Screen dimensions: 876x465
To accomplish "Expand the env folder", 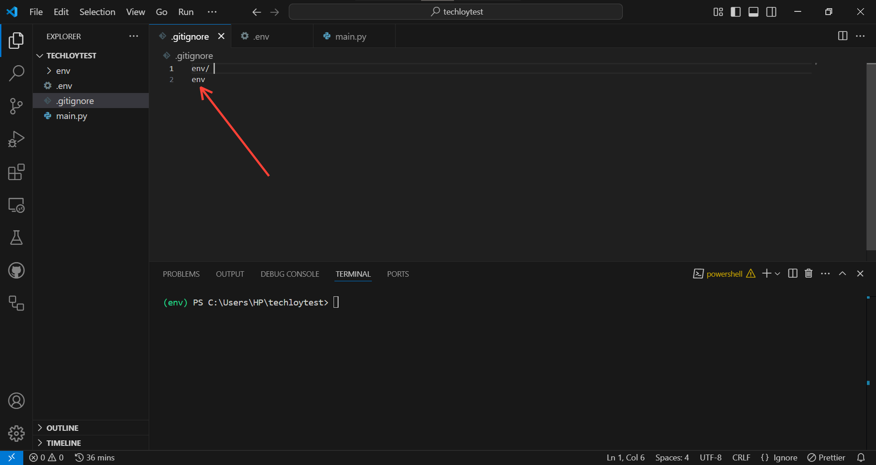I will (x=91, y=71).
